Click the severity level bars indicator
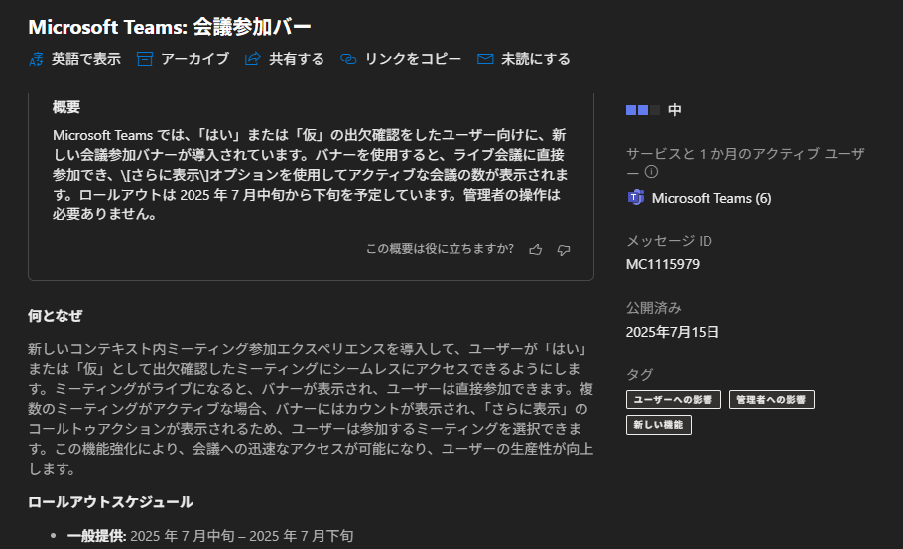This screenshot has width=903, height=549. [642, 110]
